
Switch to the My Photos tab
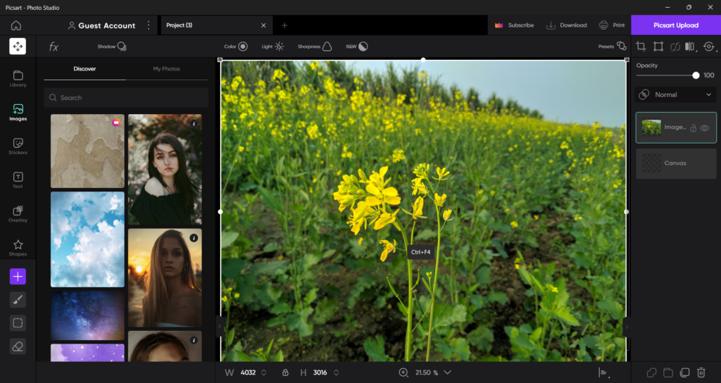click(167, 69)
